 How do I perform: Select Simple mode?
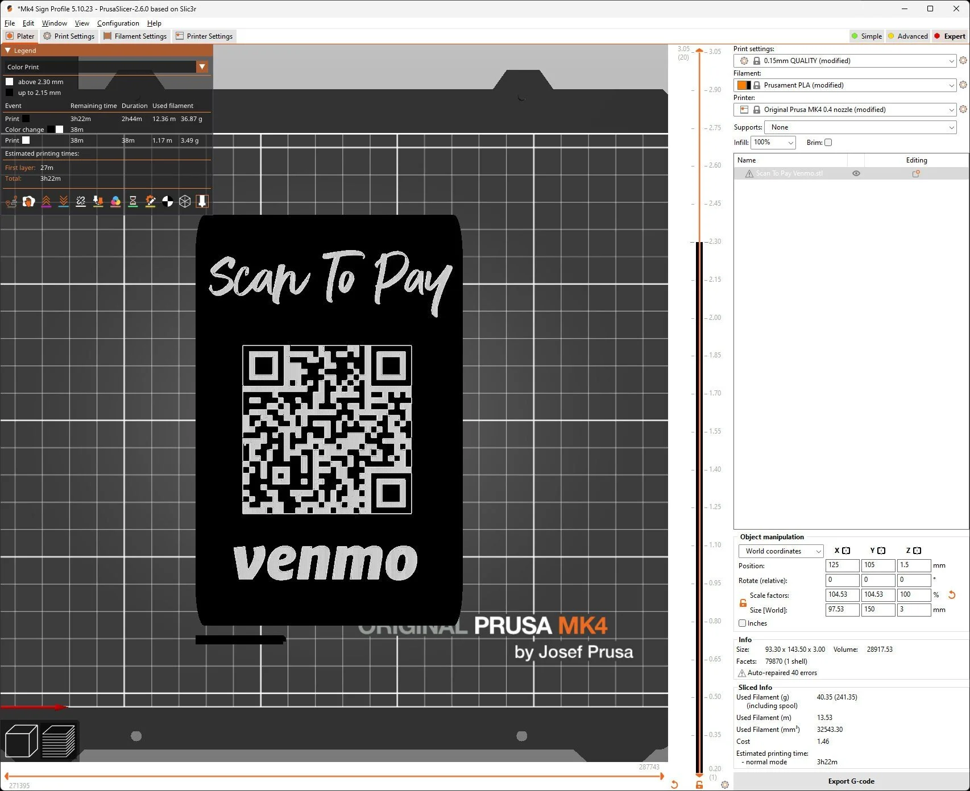[866, 36]
